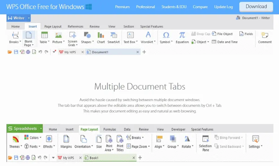Click the Download button
279x166 pixels.
(256, 7)
